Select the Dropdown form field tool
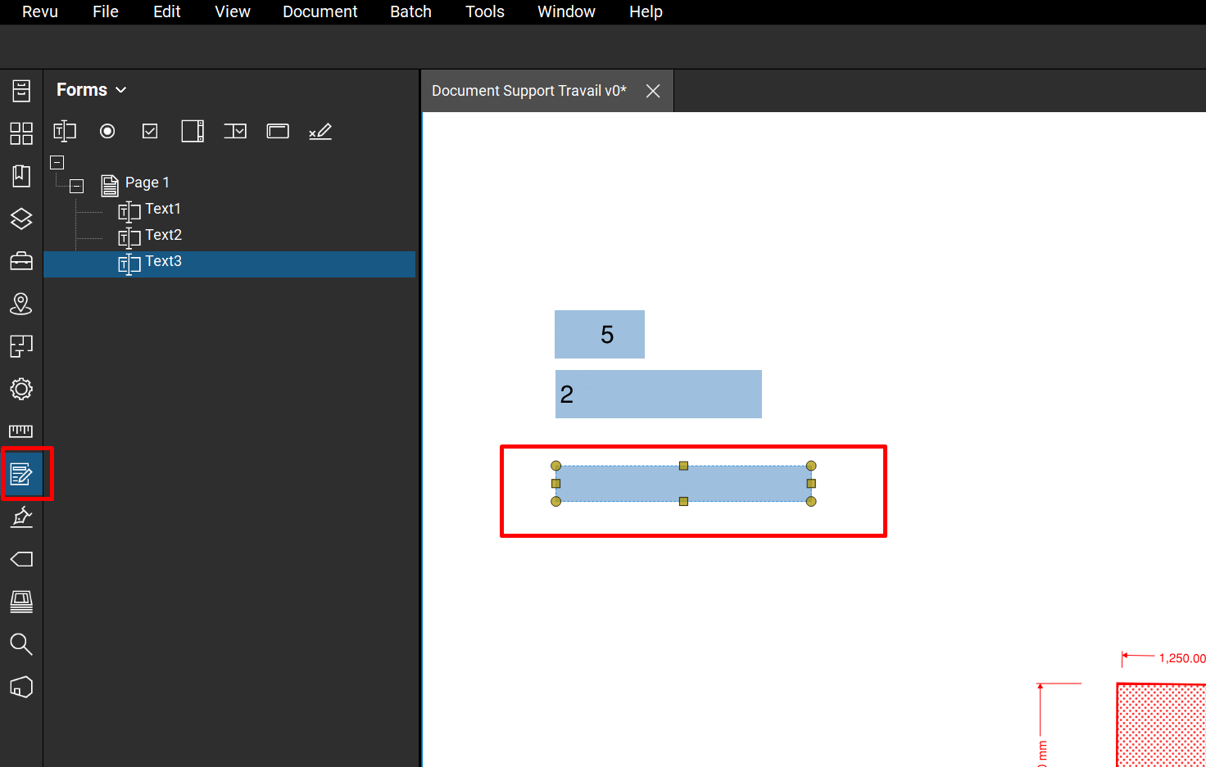This screenshot has height=767, width=1206. tap(235, 131)
